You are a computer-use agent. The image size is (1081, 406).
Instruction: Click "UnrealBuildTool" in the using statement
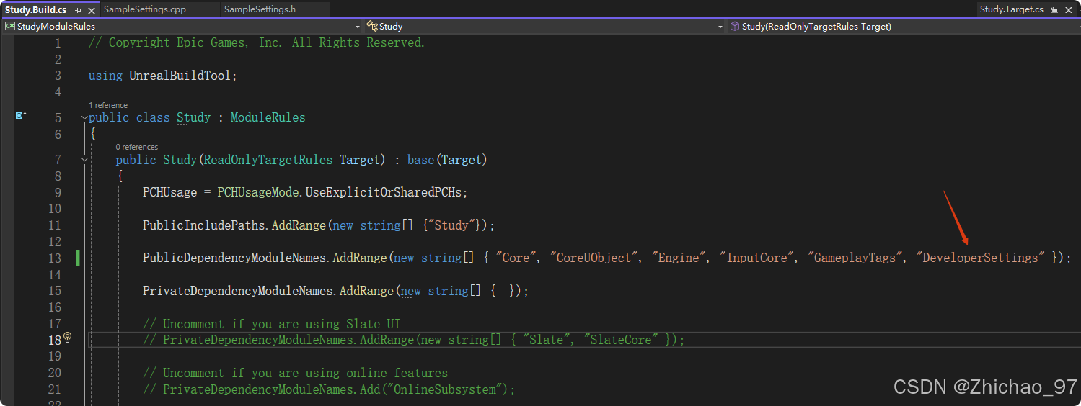tap(180, 76)
